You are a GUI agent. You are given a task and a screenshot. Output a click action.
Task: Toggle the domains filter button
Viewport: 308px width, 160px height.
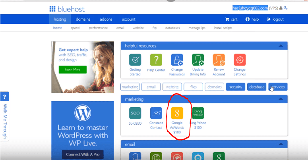[215, 87]
